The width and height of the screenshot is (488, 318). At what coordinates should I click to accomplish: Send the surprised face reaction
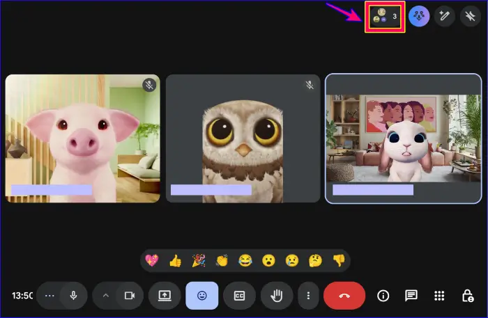pyautogui.click(x=268, y=260)
